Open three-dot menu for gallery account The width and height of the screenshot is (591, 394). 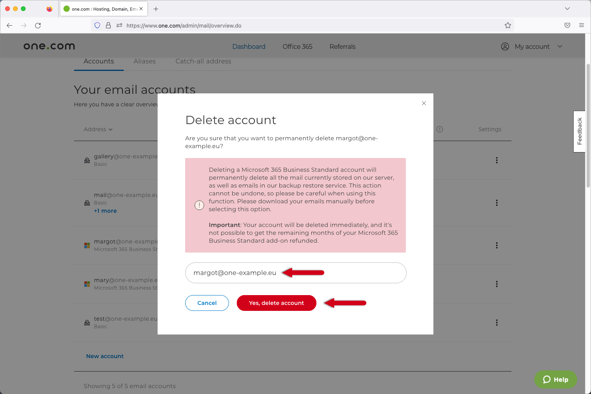496,160
